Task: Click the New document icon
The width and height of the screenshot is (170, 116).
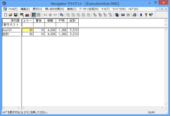Action: (6, 15)
